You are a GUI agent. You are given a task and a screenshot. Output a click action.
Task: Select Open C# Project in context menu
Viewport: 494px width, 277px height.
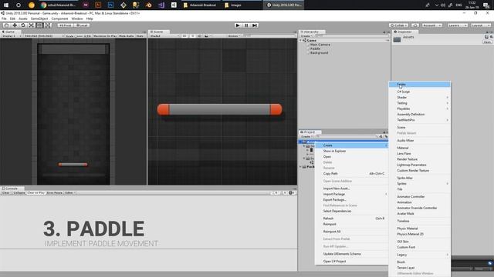(352, 262)
